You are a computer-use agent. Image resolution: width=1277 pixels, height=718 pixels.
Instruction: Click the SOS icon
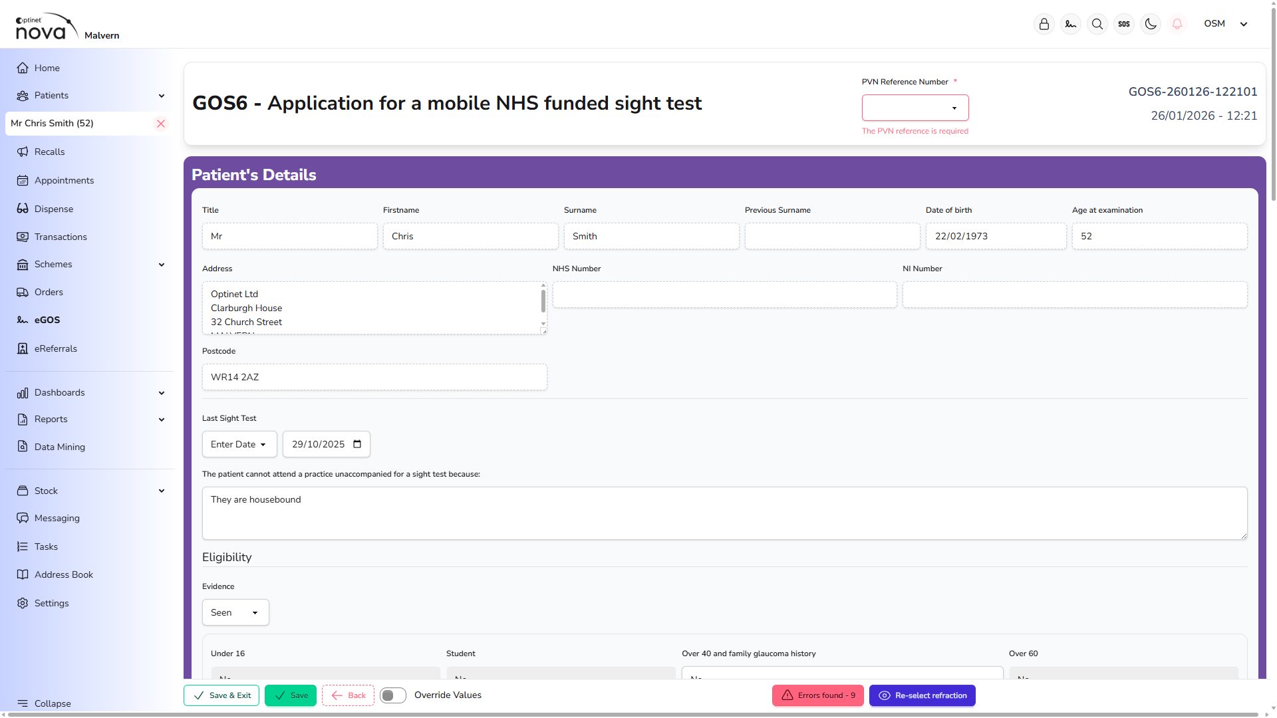(x=1124, y=24)
